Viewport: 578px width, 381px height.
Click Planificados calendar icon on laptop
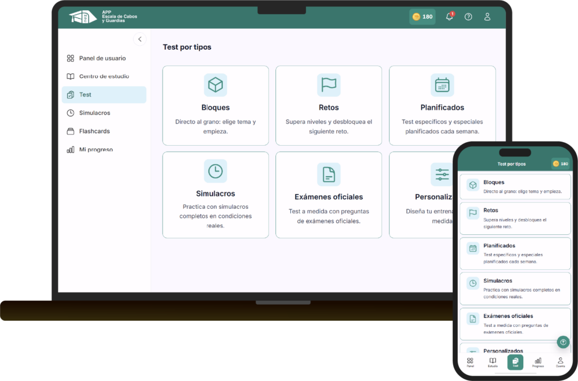[442, 85]
